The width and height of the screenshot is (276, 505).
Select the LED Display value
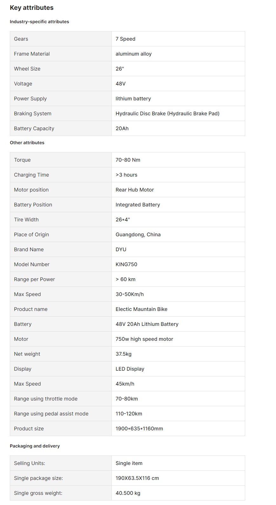coord(130,369)
